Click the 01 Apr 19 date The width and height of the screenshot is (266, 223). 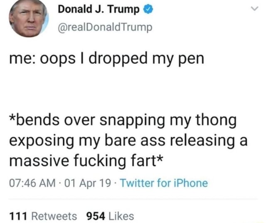point(88,183)
